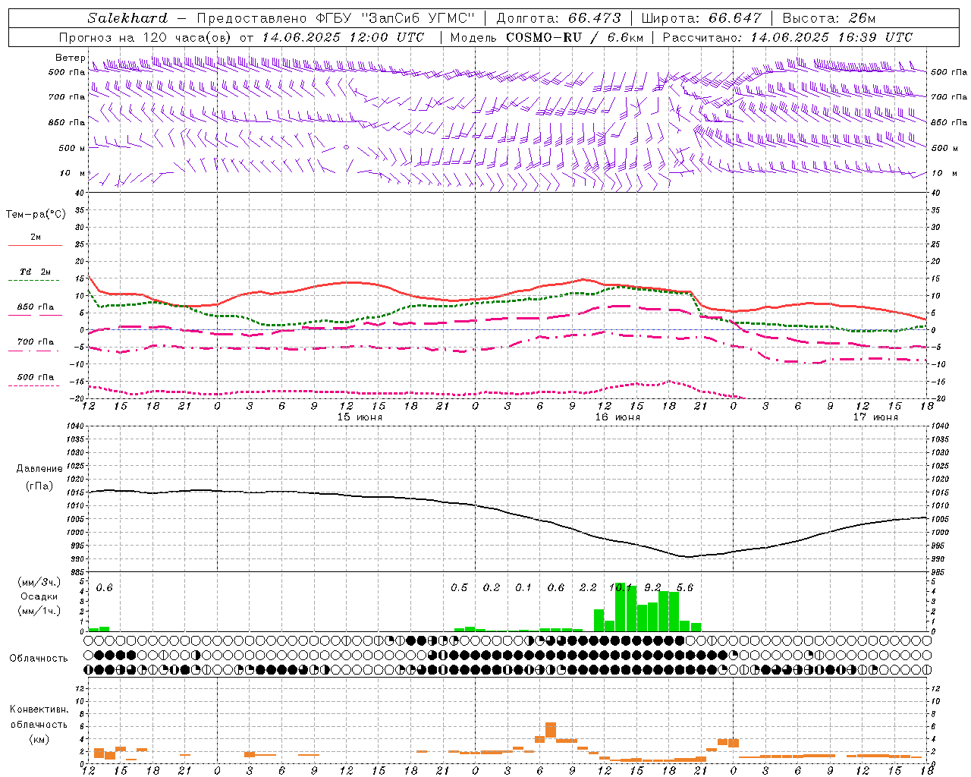This screenshot has width=971, height=777.
Task: Click the 17 июня date marker
Action: (875, 417)
